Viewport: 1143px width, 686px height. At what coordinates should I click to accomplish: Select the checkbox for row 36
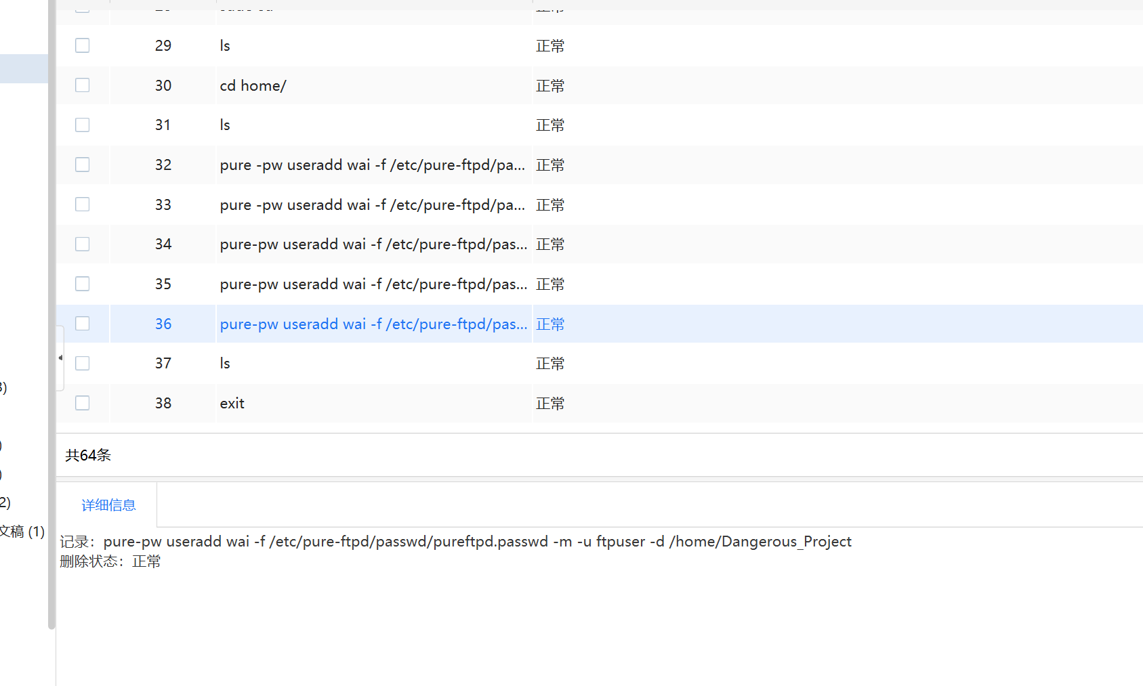[82, 324]
